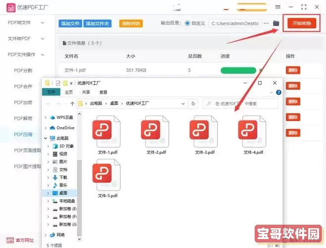Click the 优速PDF工厂 app logo icon

(x=11, y=8)
